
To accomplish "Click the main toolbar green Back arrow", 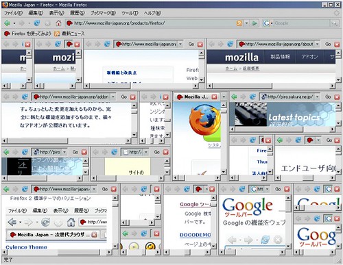I will tap(8, 23).
